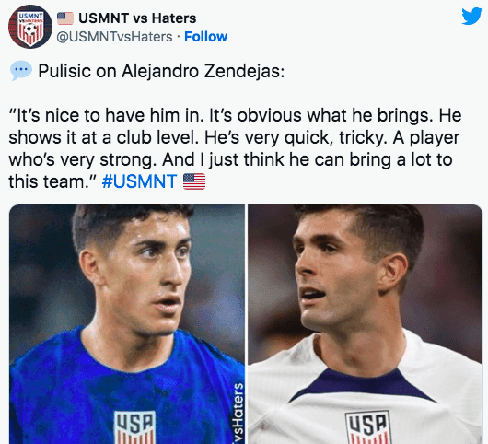
Task: Click the flag emoji beside the account name
Action: coord(65,18)
